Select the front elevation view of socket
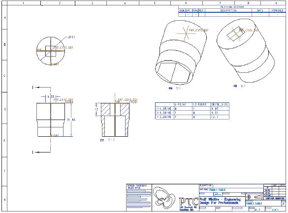Screen dimensions: 288x213 51,120
